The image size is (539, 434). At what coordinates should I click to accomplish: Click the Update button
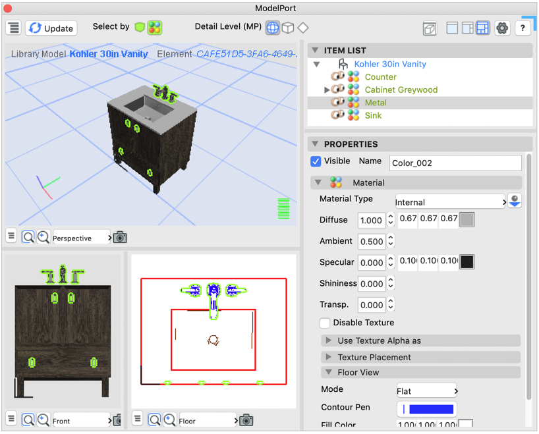(51, 28)
